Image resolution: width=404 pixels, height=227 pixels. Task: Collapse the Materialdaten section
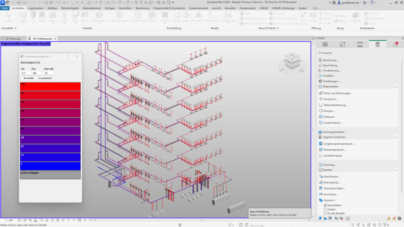(396, 87)
